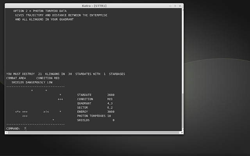The width and height of the screenshot is (250, 156).
Task: Click the photon torpedoes value 10
Action: (109, 116)
